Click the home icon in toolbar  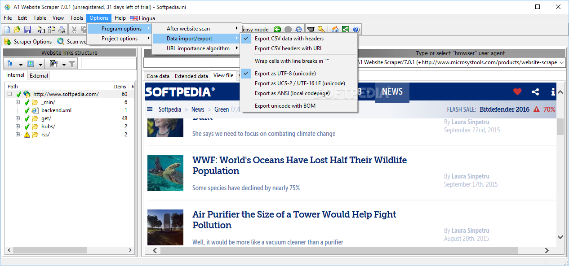coord(335,30)
